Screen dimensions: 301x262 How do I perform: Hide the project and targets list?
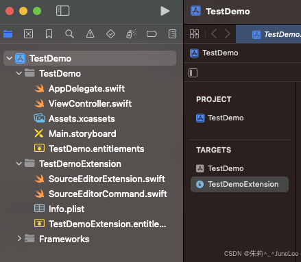coord(193,73)
